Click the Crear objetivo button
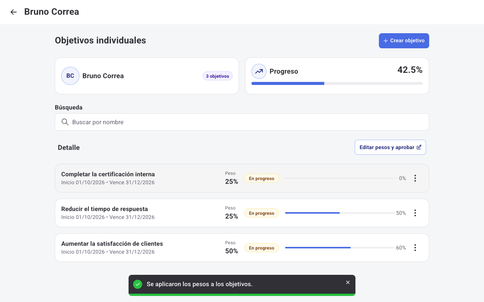484x302 pixels. (x=404, y=41)
